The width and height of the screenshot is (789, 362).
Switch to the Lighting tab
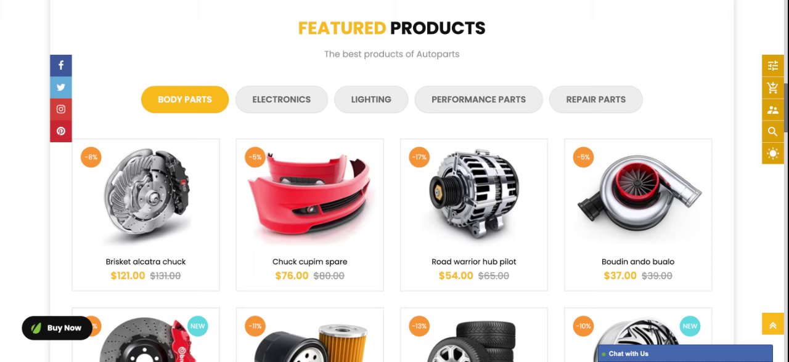(371, 99)
